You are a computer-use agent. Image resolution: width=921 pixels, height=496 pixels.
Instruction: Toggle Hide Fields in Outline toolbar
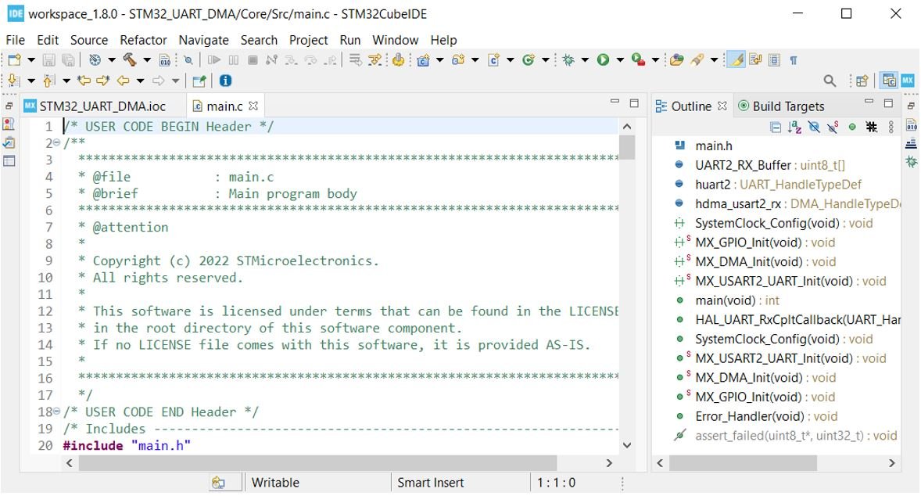[814, 128]
